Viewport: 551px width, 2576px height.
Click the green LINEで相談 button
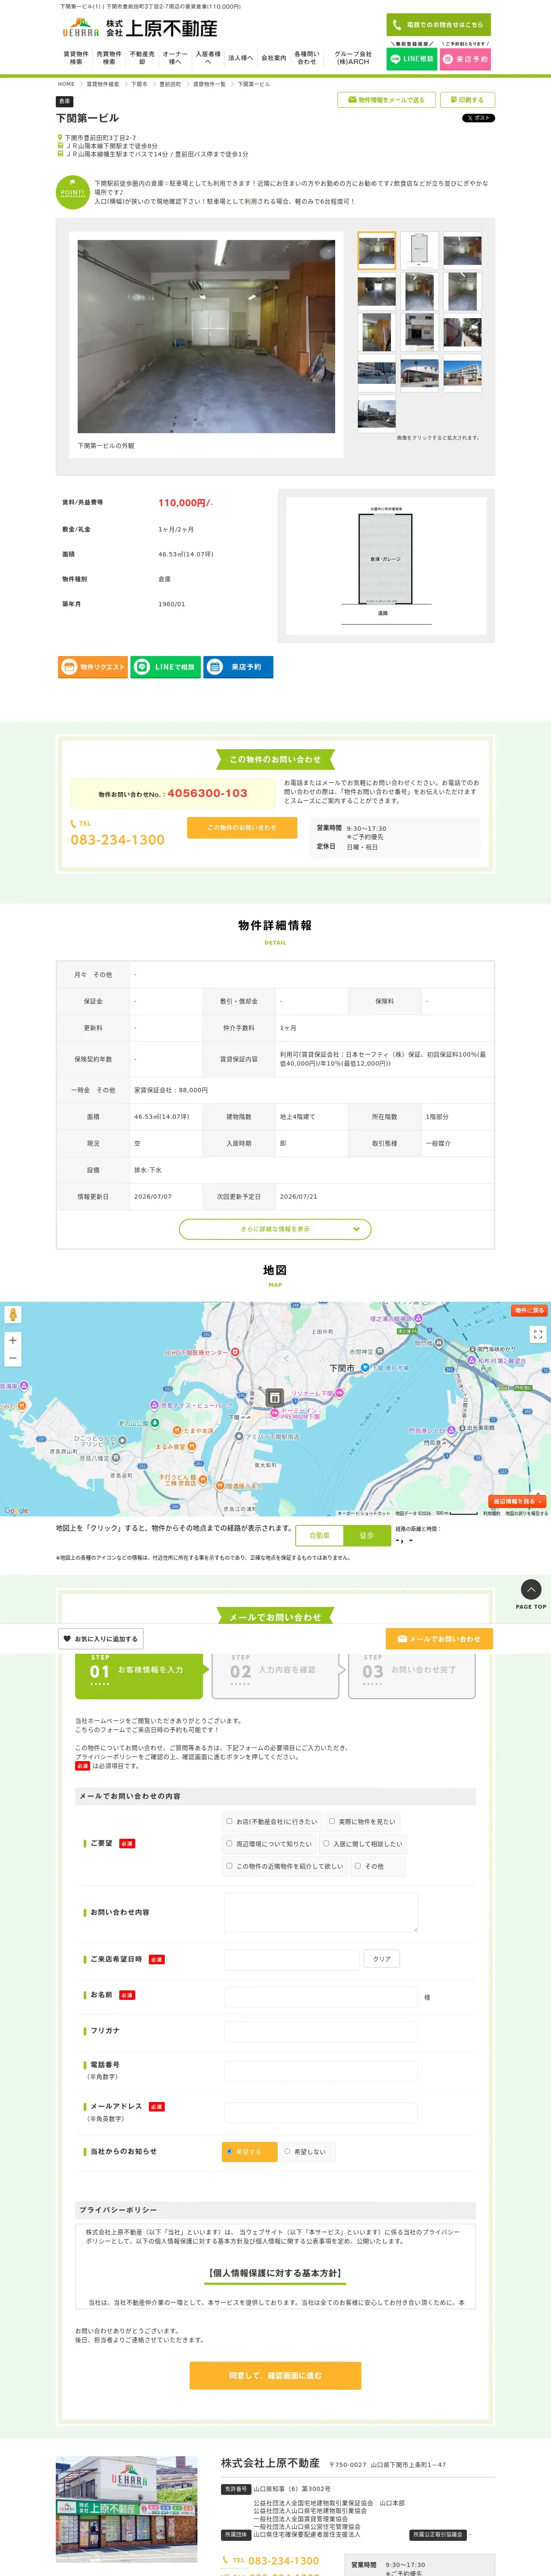[166, 667]
